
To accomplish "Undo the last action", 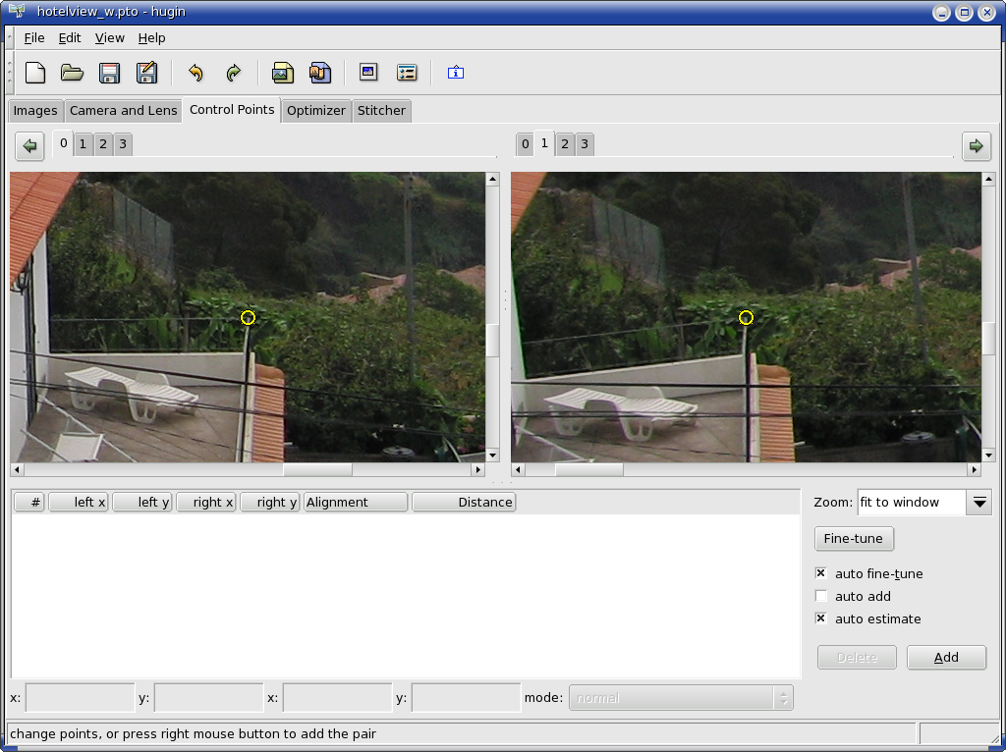I will click(196, 73).
